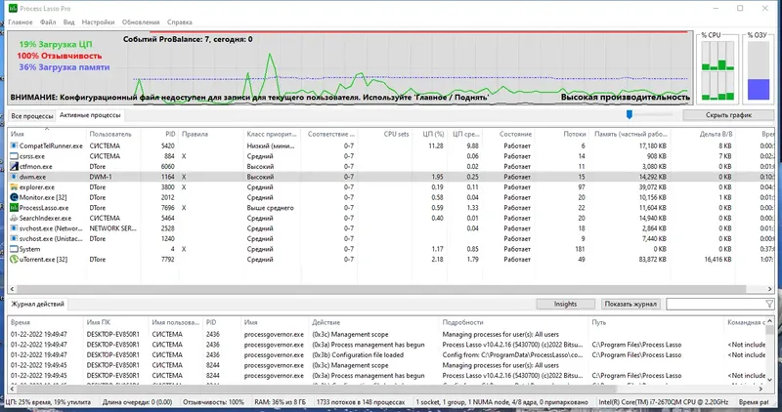Click rules X mark for csrss.exe
The image size is (782, 412).
pyautogui.click(x=184, y=156)
